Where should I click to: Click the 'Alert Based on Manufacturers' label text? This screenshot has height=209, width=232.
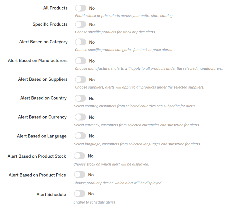coord(38,60)
